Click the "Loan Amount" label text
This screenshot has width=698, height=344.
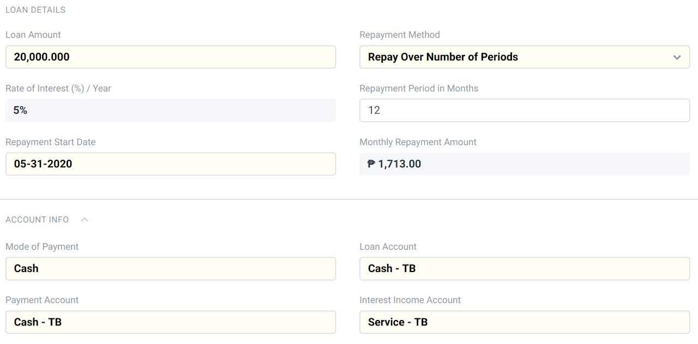pyautogui.click(x=33, y=35)
